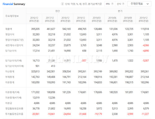Click the 395,205 revenue value
The width and height of the screenshot is (155, 119).
tap(35, 29)
